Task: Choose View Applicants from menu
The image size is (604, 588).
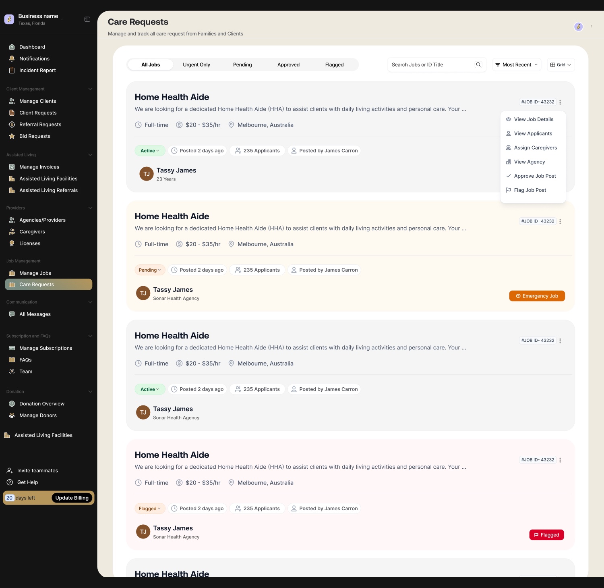Action: (x=533, y=133)
